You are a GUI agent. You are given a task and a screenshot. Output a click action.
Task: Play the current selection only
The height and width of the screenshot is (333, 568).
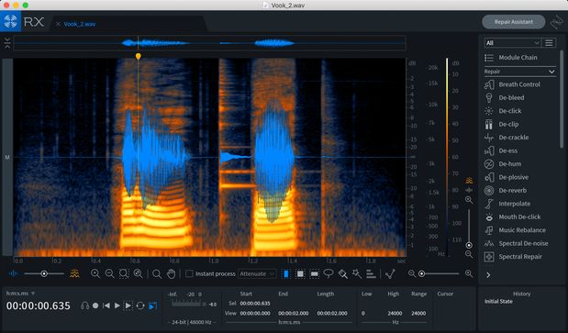128,305
